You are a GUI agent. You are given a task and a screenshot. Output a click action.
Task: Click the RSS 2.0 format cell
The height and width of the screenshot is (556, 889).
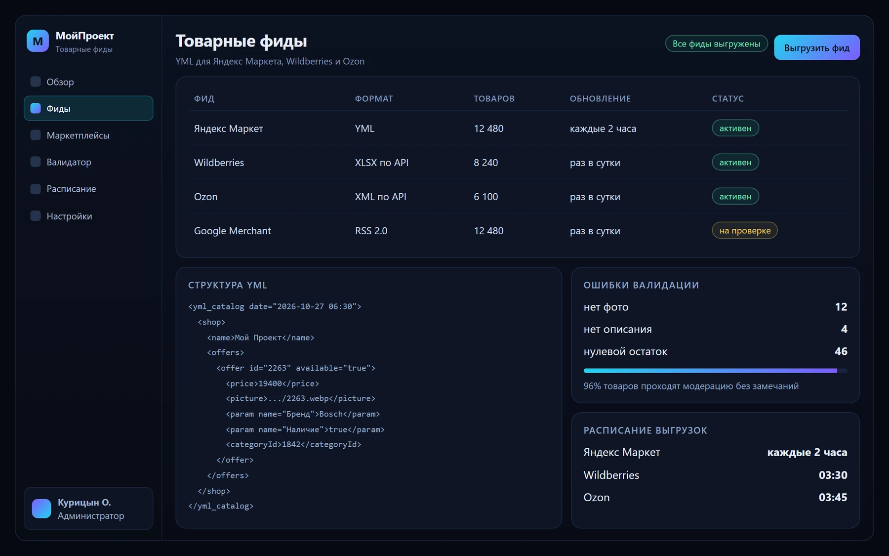pos(371,231)
